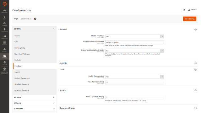Collapse the Trace fieldset toggle icon
Image resolution: width=201 pixels, height=113 pixels.
[x=195, y=70]
